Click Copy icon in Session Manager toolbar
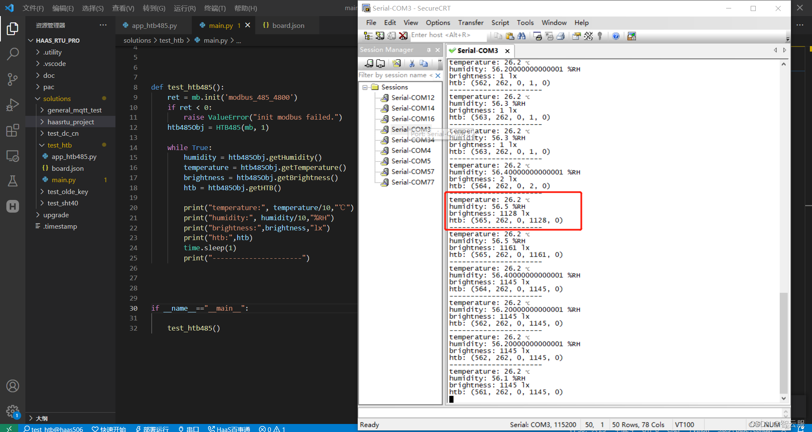The width and height of the screenshot is (812, 432). (423, 63)
